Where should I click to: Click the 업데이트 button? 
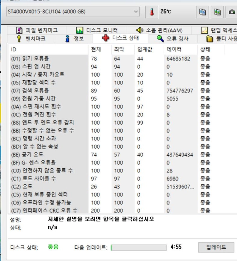pyautogui.click(x=216, y=247)
